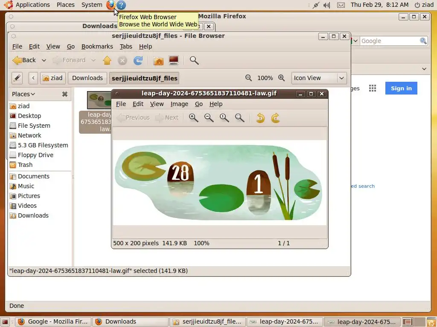
Task: Toggle the text location entry pencil button
Action: pyautogui.click(x=17, y=78)
